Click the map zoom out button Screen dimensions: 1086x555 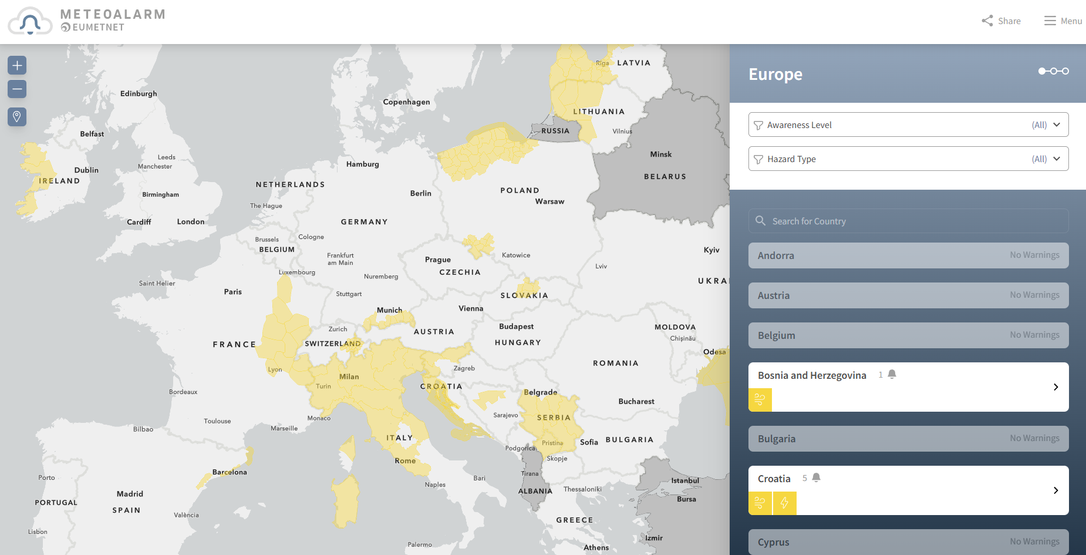click(x=17, y=89)
